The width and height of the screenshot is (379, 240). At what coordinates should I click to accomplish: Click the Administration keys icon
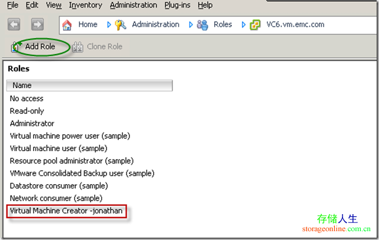121,25
